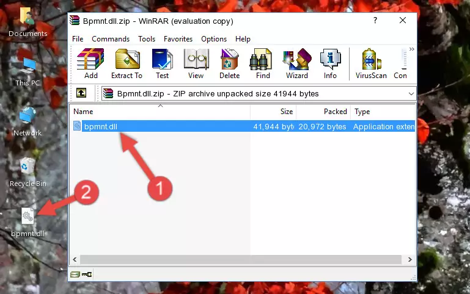Screen dimensions: 470x294
Task: Select the Recycle Bin desktop icon
Action: pos(28,173)
